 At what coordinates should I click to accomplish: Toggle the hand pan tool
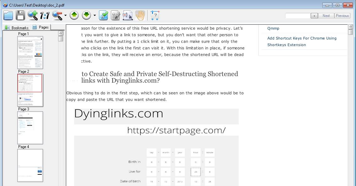coord(140,15)
